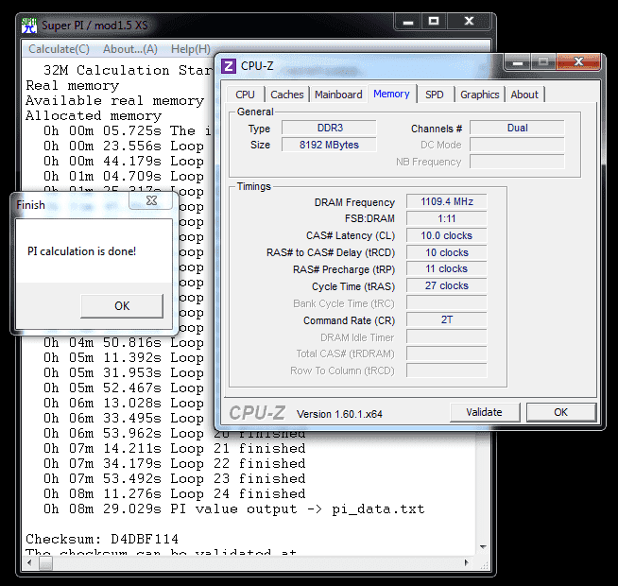Click the CPU-Z purple Z logo icon

(x=229, y=66)
